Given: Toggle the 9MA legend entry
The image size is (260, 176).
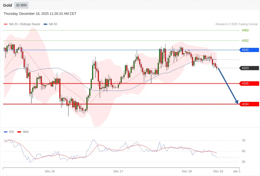Looking at the screenshot, I should [25, 132].
